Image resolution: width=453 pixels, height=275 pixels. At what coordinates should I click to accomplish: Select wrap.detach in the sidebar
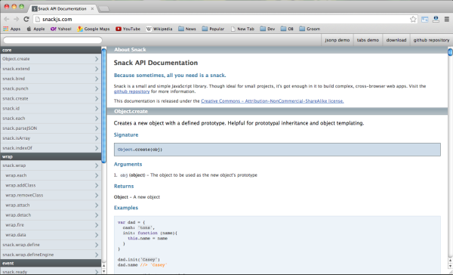click(51, 215)
